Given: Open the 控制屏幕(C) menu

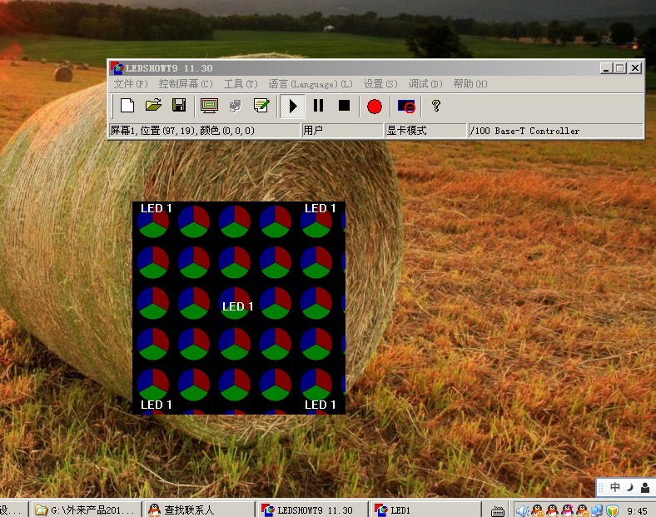Looking at the screenshot, I should [x=186, y=84].
